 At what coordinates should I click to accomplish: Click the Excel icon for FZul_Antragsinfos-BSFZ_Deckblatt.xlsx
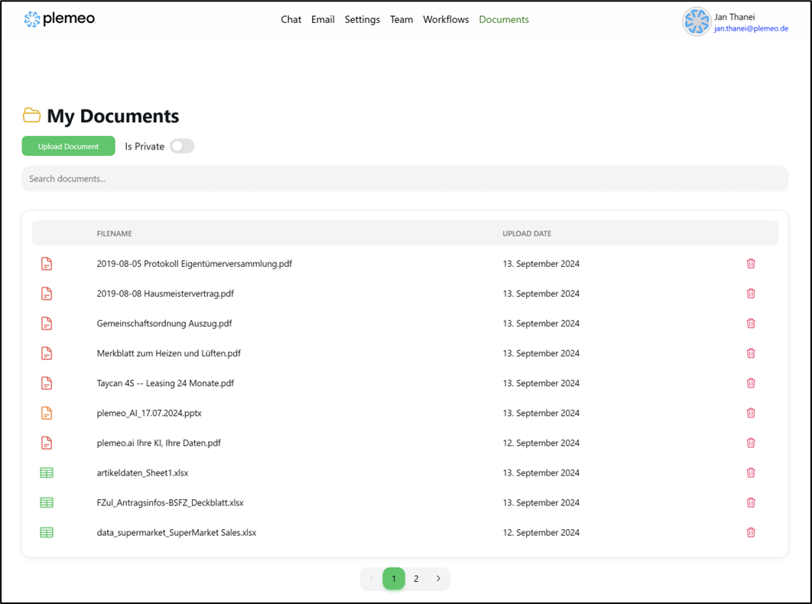[x=46, y=502]
